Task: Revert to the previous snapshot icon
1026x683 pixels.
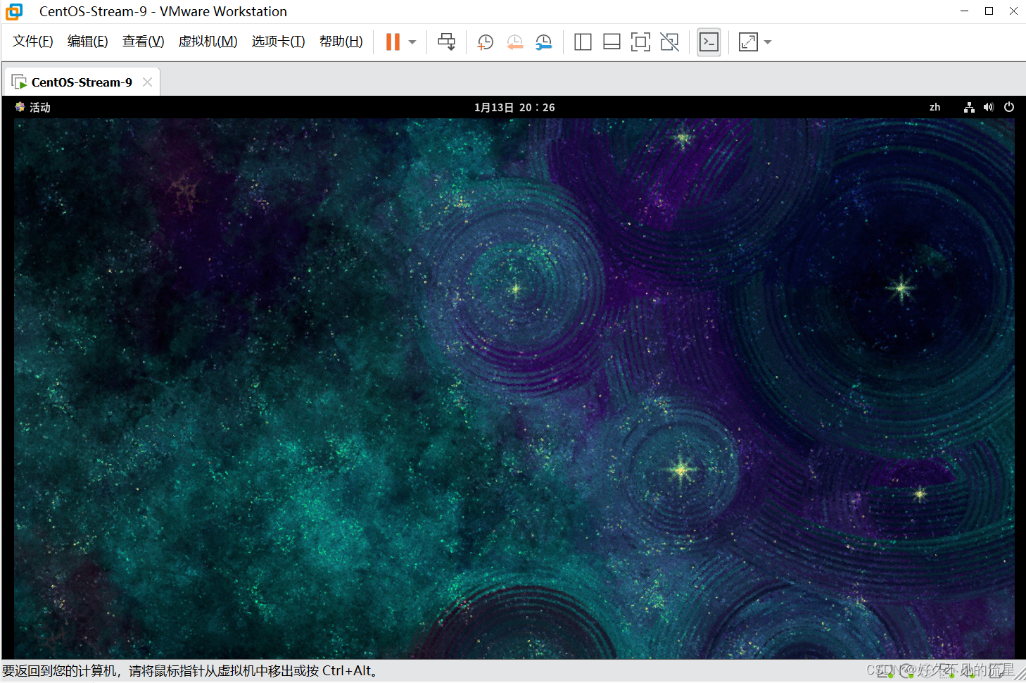Action: tap(514, 42)
